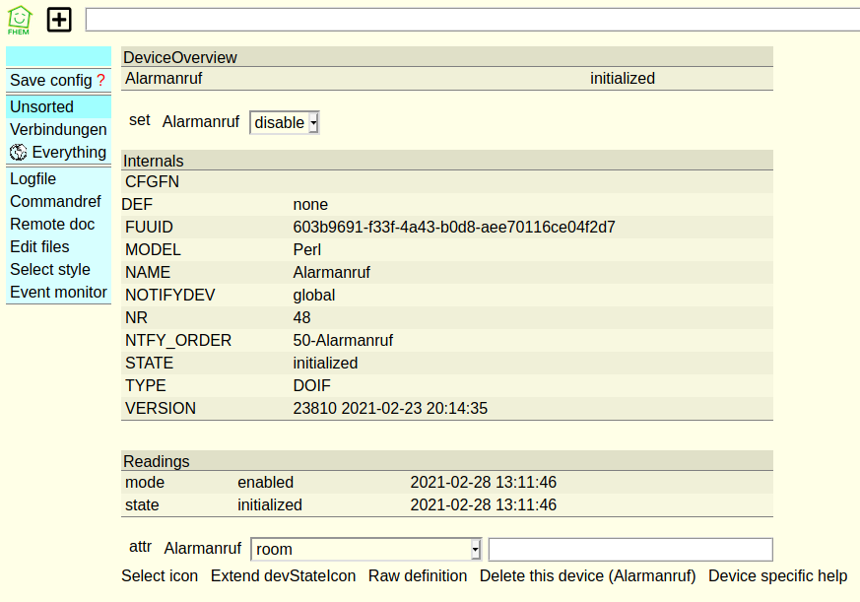Click the DEF internals link
Image resolution: width=860 pixels, height=602 pixels.
coord(137,204)
